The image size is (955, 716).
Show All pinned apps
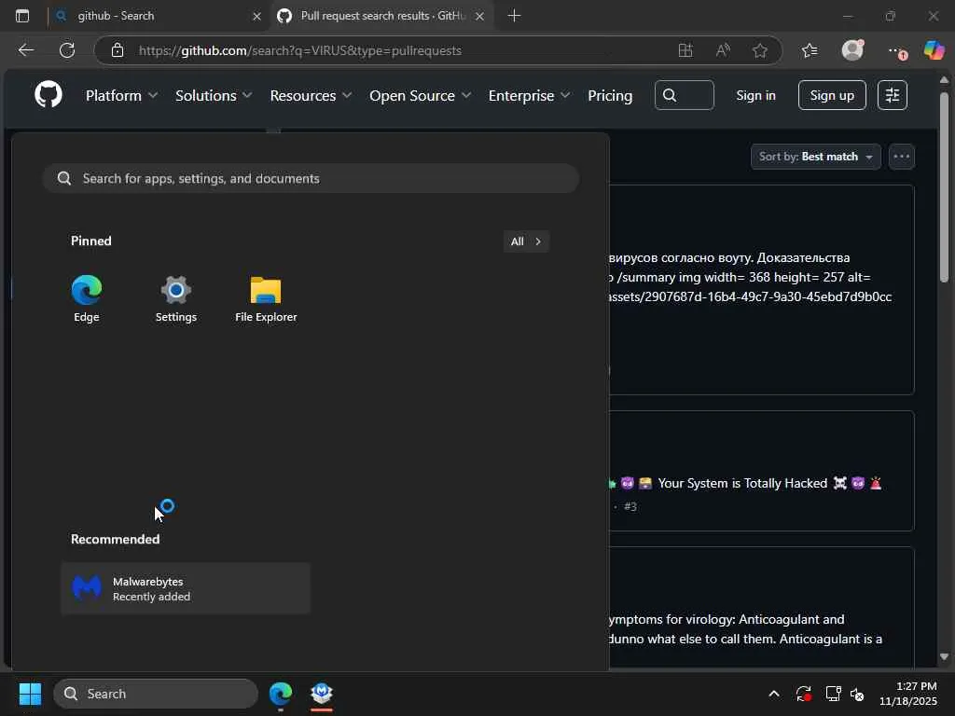[526, 241]
